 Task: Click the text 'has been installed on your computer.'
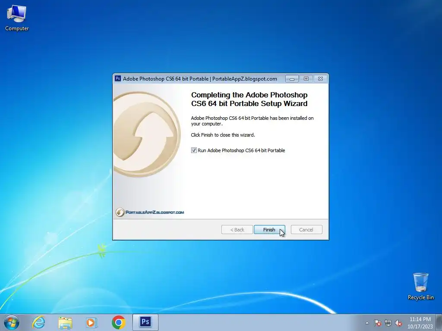(252, 121)
